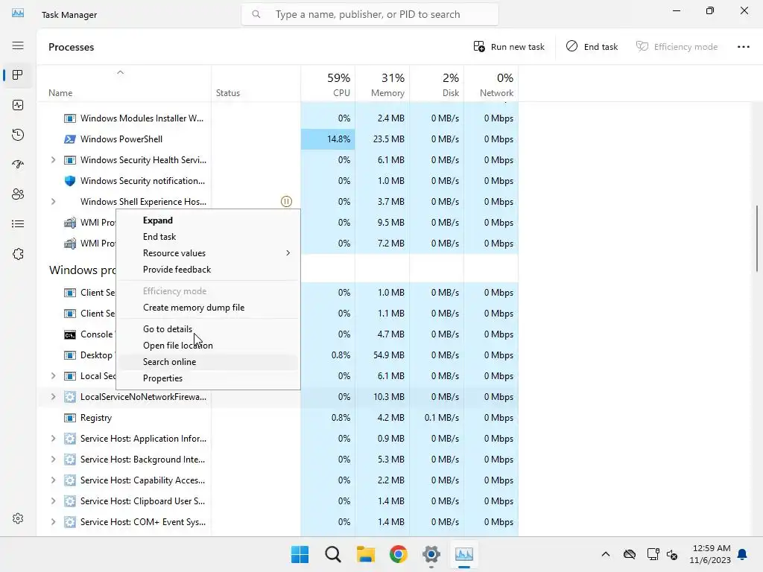Viewport: 763px width, 572px height.
Task: Choose Go to details
Action: click(x=208, y=329)
